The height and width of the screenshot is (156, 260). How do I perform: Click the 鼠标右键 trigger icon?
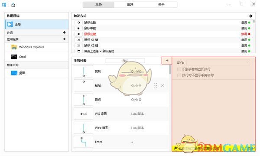[x=78, y=23]
